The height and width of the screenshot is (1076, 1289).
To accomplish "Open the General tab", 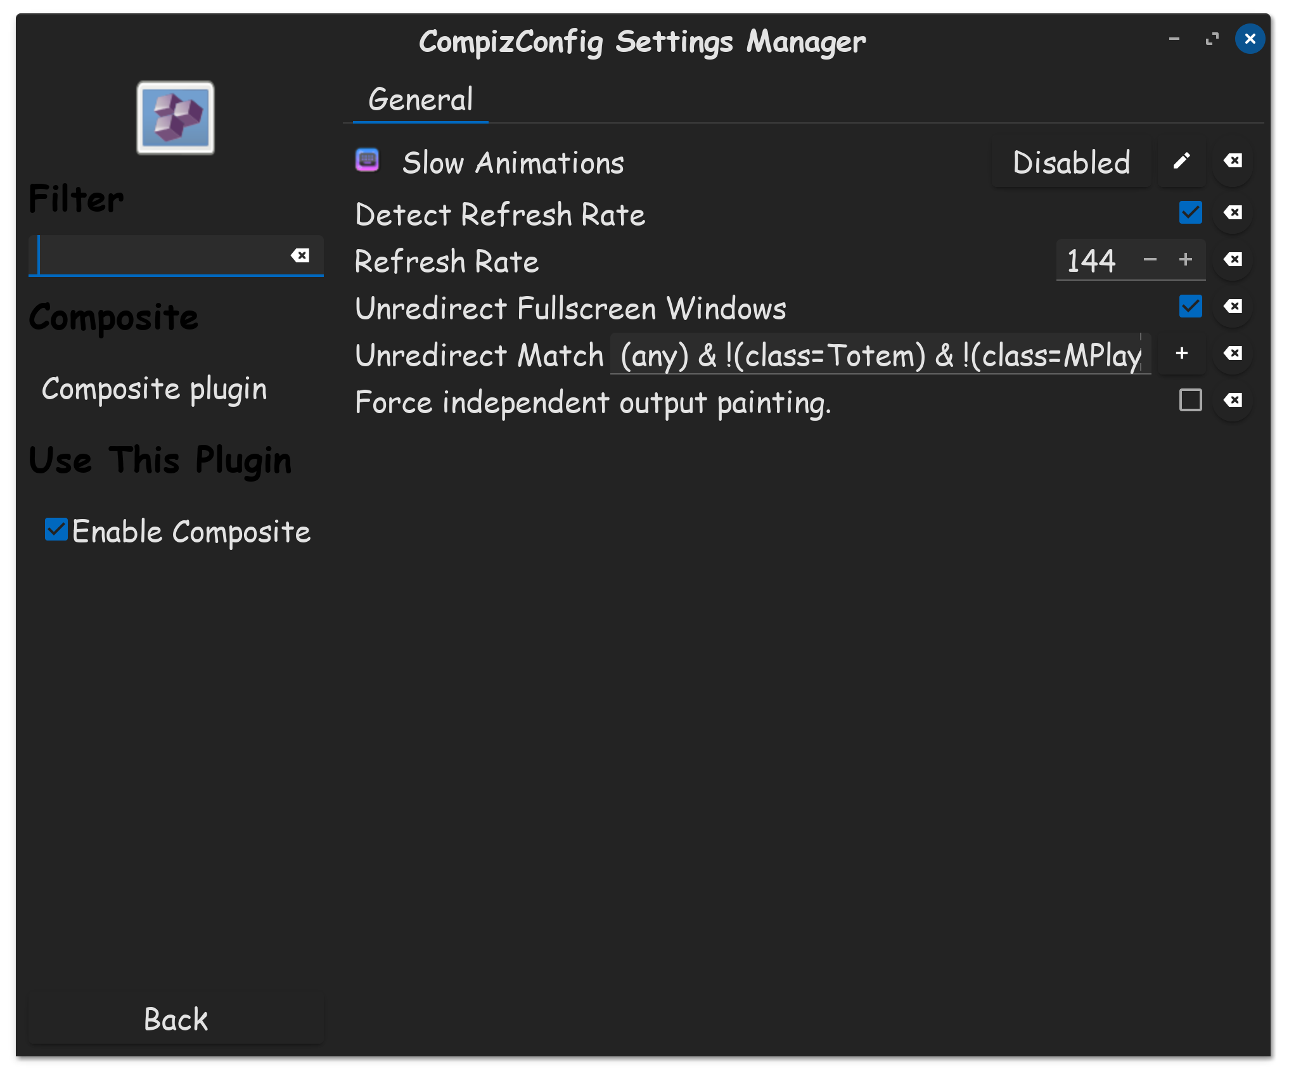I will pyautogui.click(x=421, y=99).
